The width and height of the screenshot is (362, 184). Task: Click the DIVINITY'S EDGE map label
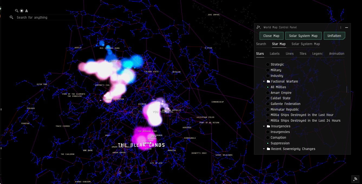pos(199,153)
